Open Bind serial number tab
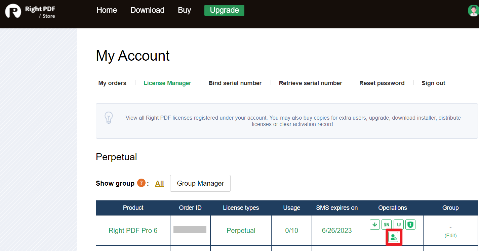Screen dimensions: 479x251 click(235, 83)
